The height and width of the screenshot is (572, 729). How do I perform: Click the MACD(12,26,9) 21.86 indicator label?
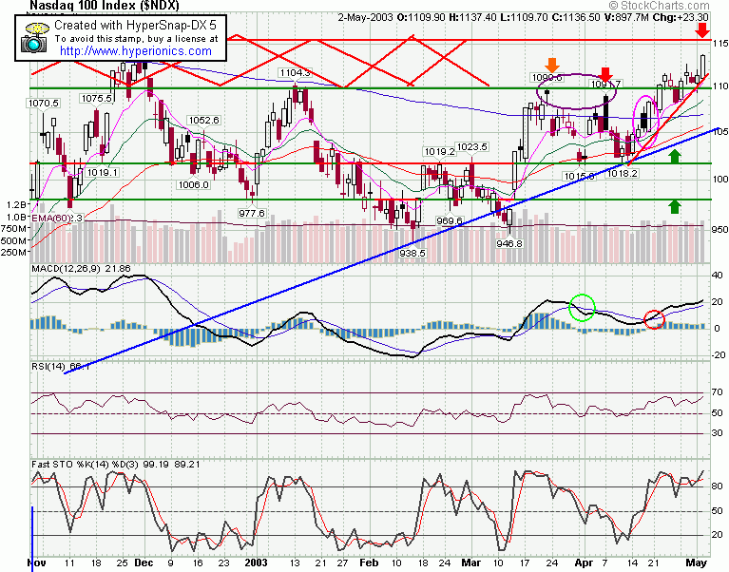pos(81,269)
